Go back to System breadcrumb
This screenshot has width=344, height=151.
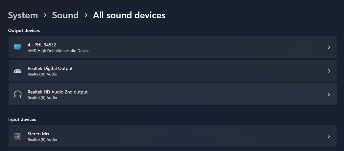coord(23,15)
